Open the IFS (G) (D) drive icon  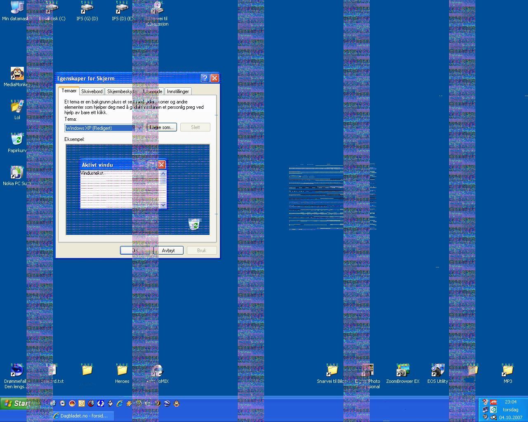pos(87,9)
